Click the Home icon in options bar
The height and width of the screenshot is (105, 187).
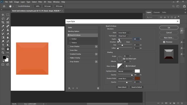pyautogui.click(x=4, y=6)
